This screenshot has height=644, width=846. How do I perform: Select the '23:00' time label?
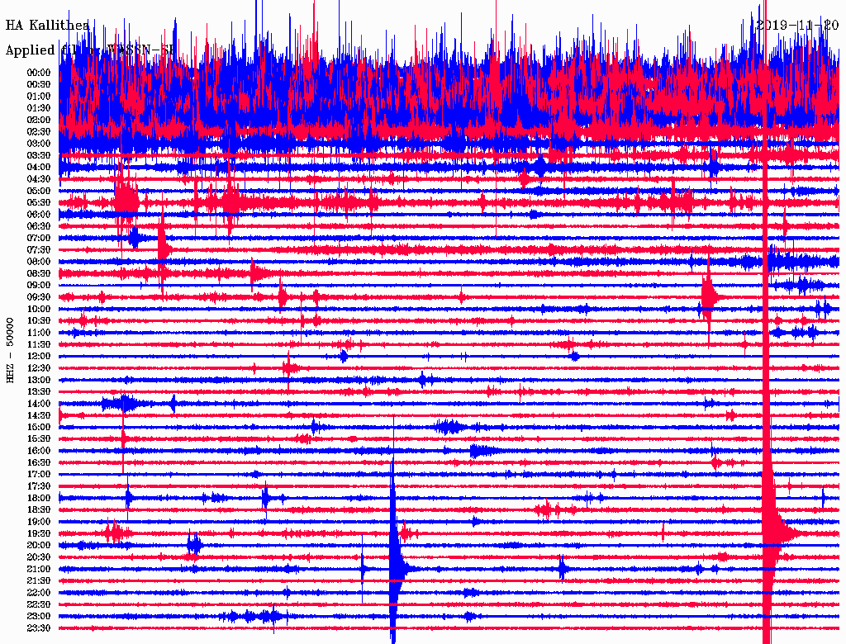[x=39, y=617]
